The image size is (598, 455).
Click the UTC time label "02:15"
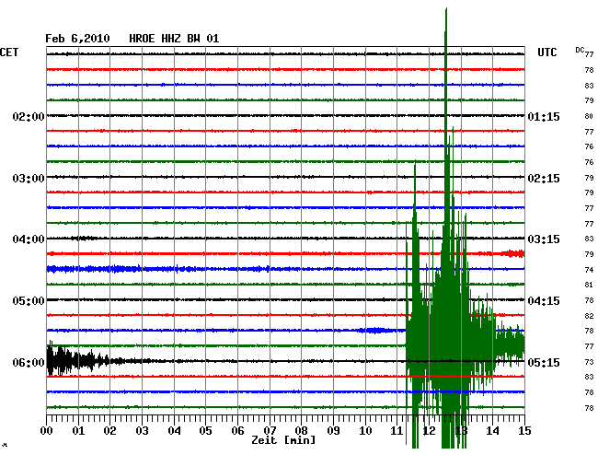[544, 179]
